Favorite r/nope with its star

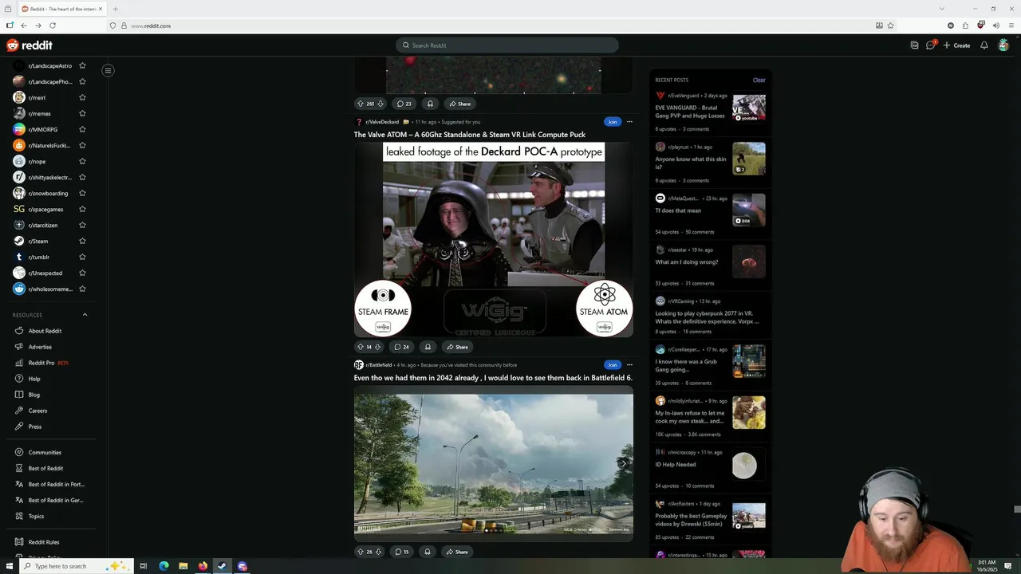coord(82,162)
